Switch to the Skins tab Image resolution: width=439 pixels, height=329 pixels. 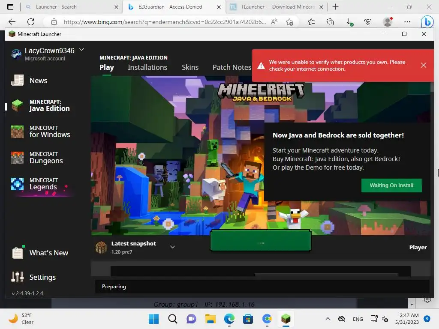click(x=190, y=67)
